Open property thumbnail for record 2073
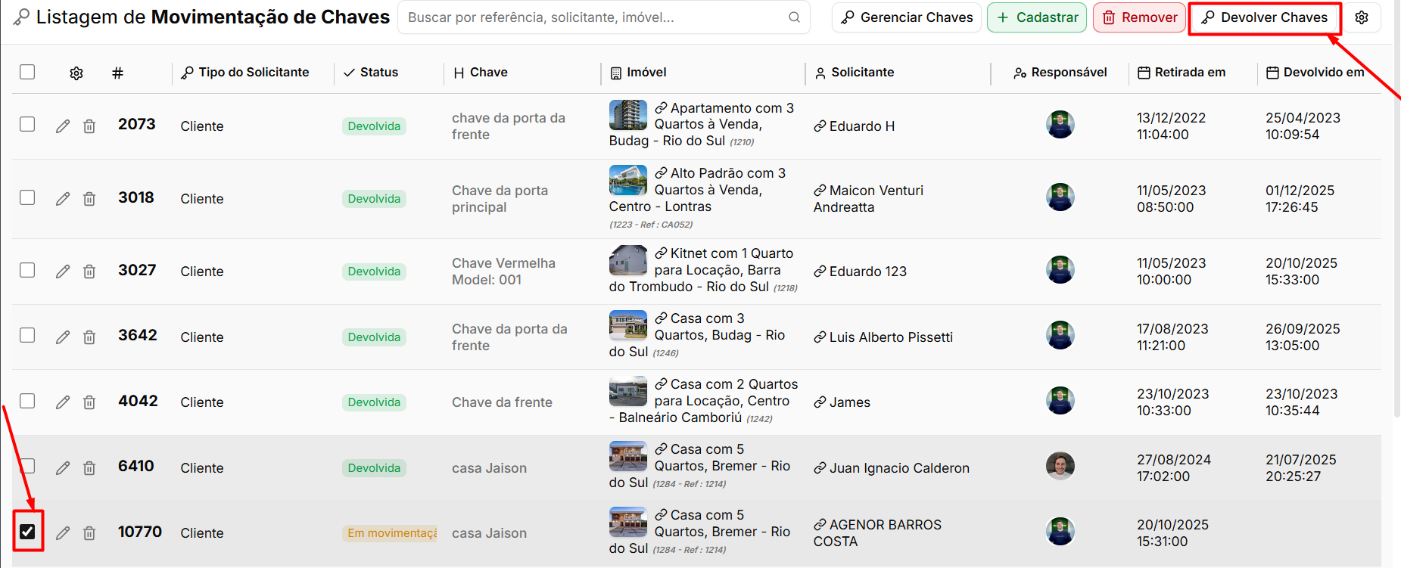The height and width of the screenshot is (568, 1401). tap(628, 115)
